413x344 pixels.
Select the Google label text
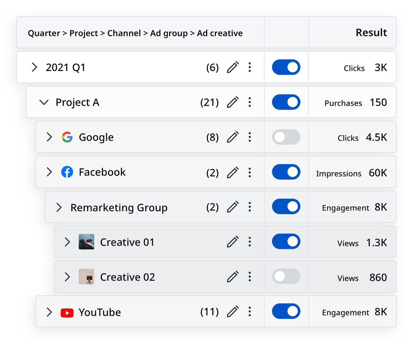[x=96, y=138]
